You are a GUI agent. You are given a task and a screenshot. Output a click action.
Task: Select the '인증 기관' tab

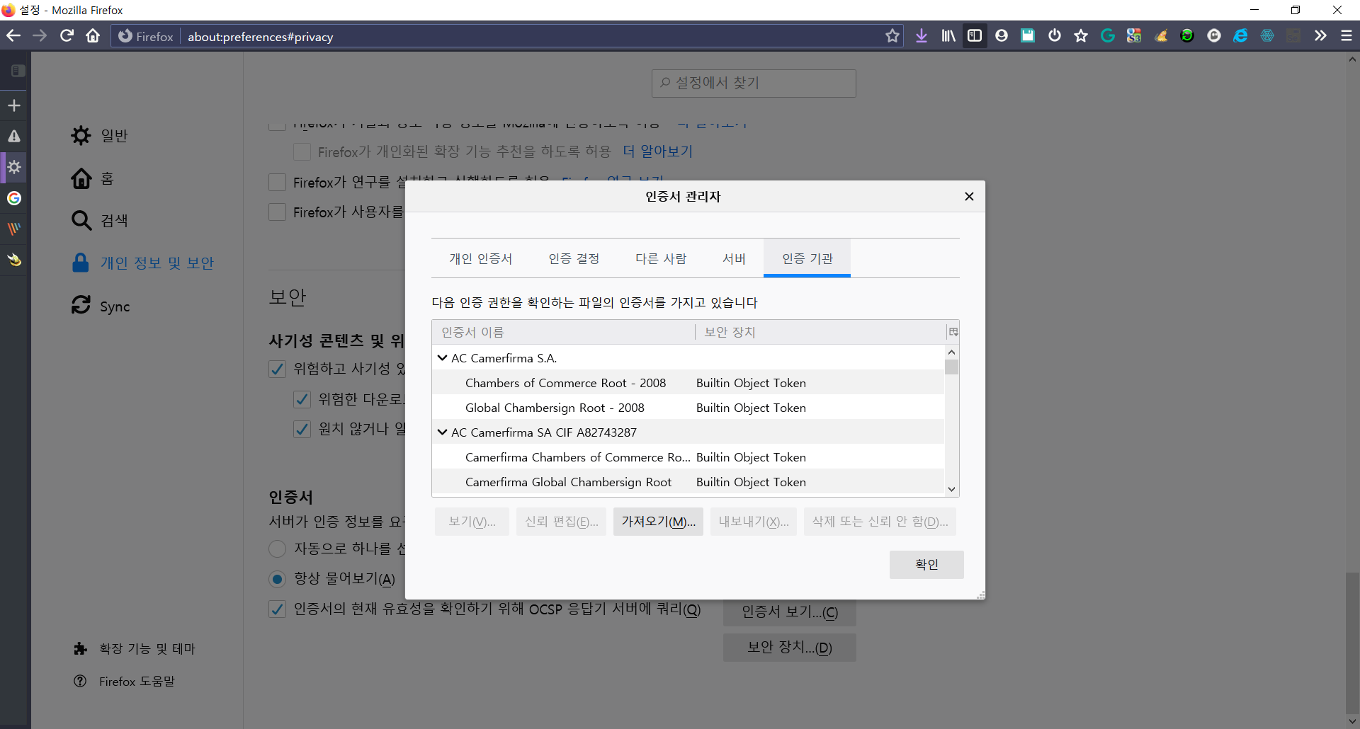pyautogui.click(x=807, y=259)
